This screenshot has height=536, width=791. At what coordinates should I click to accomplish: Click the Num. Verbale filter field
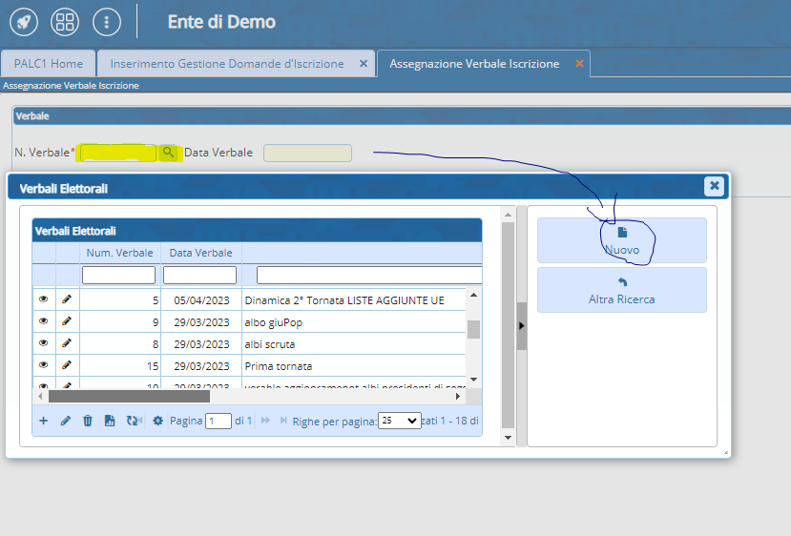(118, 276)
